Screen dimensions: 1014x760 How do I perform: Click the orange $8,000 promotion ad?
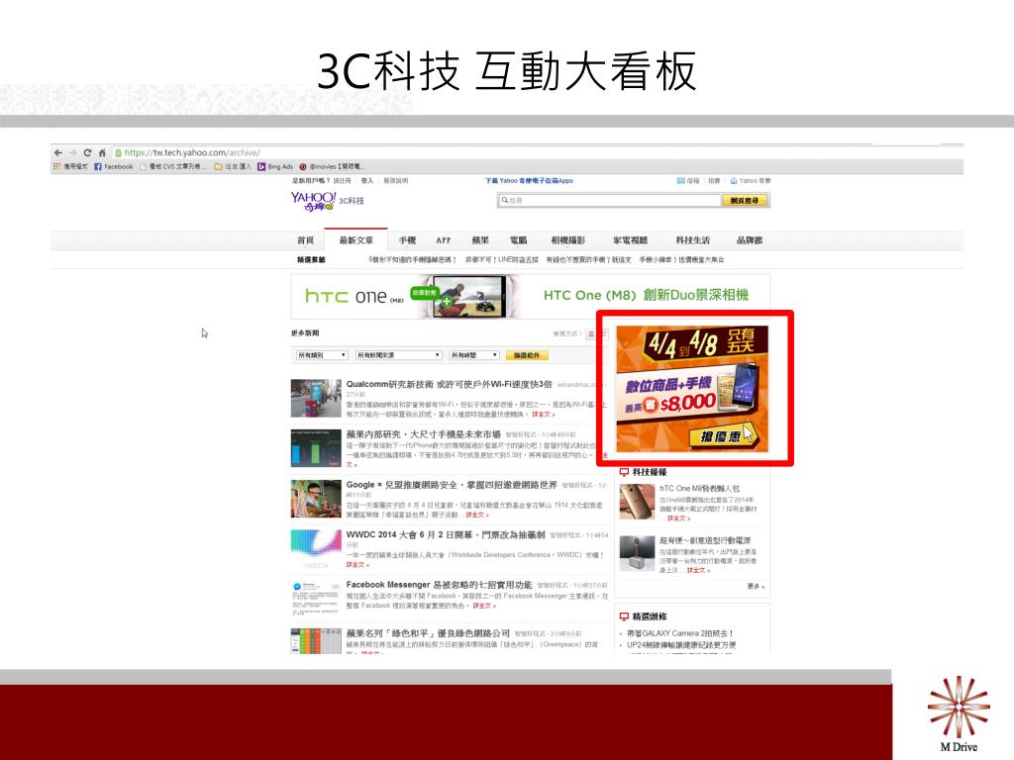(692, 388)
